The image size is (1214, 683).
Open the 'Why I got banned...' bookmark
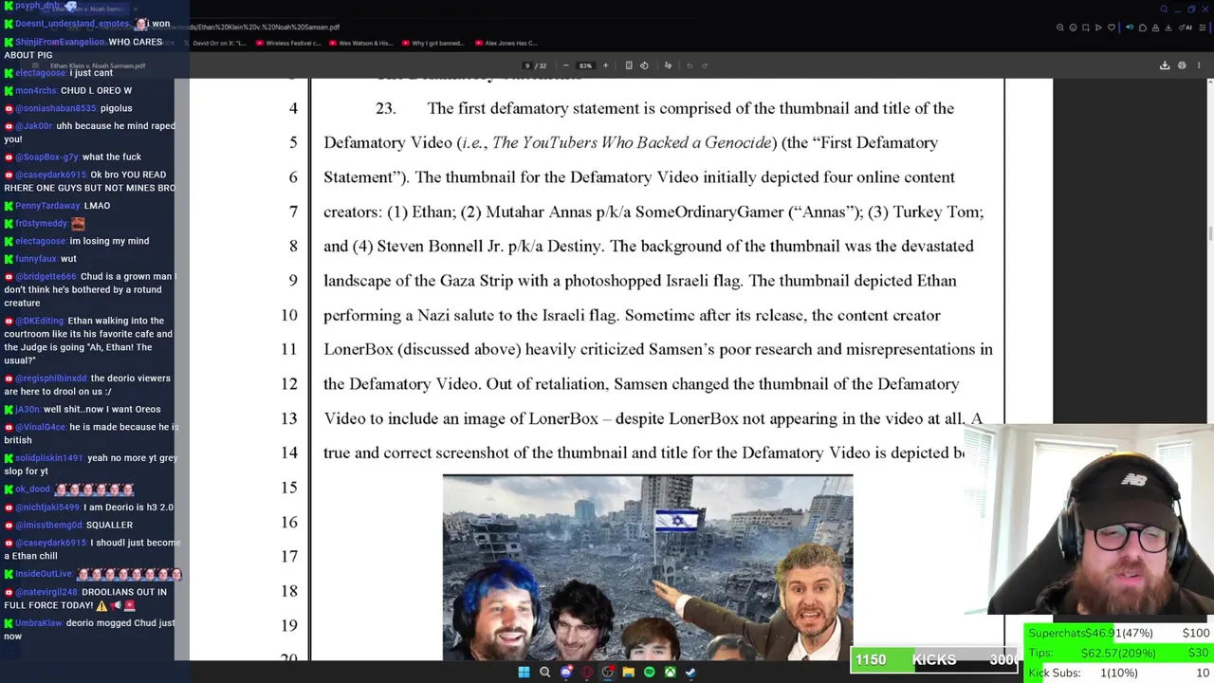point(432,43)
